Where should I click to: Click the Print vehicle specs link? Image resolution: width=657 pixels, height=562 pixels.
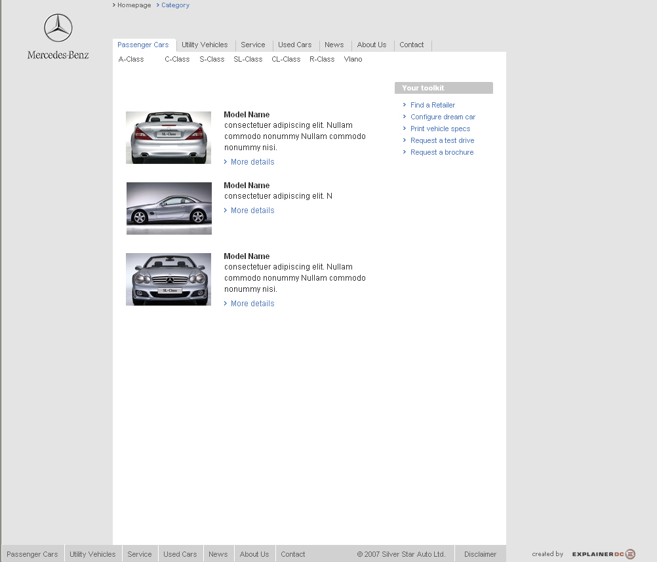(x=440, y=129)
